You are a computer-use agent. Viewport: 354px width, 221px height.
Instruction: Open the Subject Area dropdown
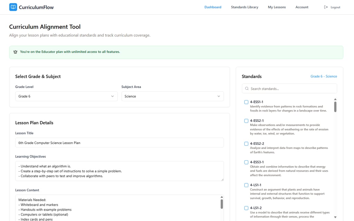click(x=173, y=96)
